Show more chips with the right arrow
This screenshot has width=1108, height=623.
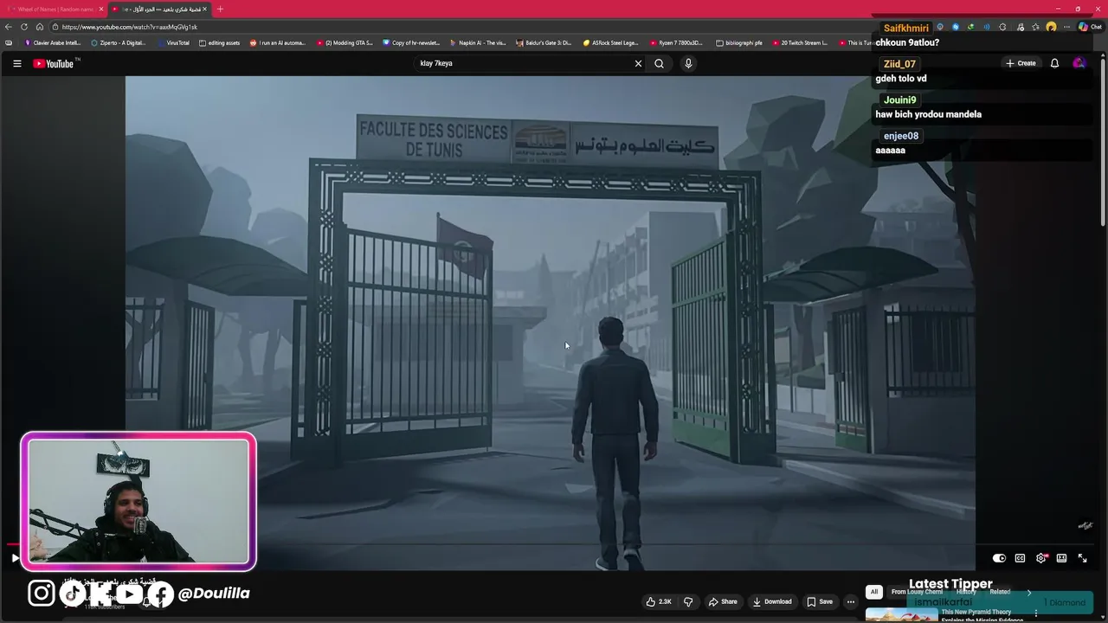tap(1028, 592)
